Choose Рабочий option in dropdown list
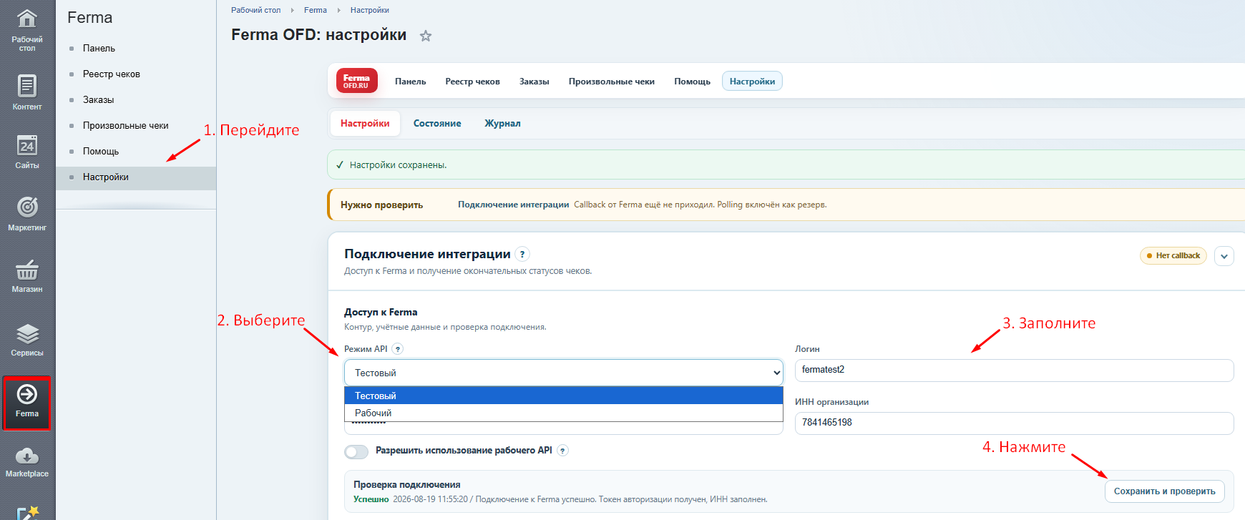 (564, 413)
